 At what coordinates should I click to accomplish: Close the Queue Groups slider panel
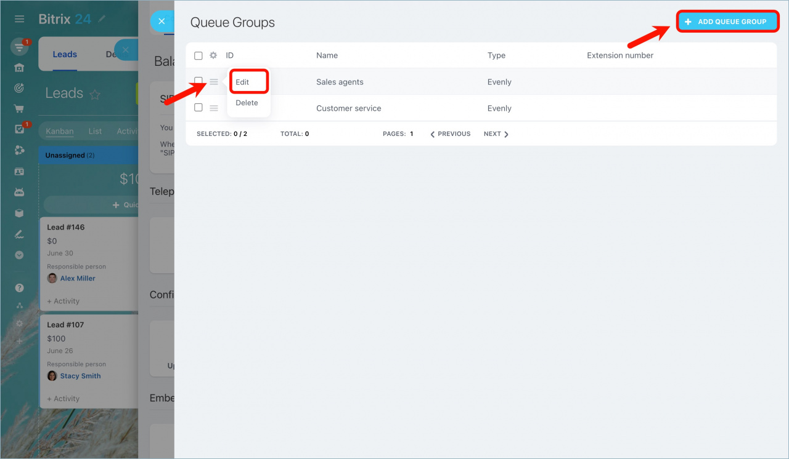click(161, 21)
